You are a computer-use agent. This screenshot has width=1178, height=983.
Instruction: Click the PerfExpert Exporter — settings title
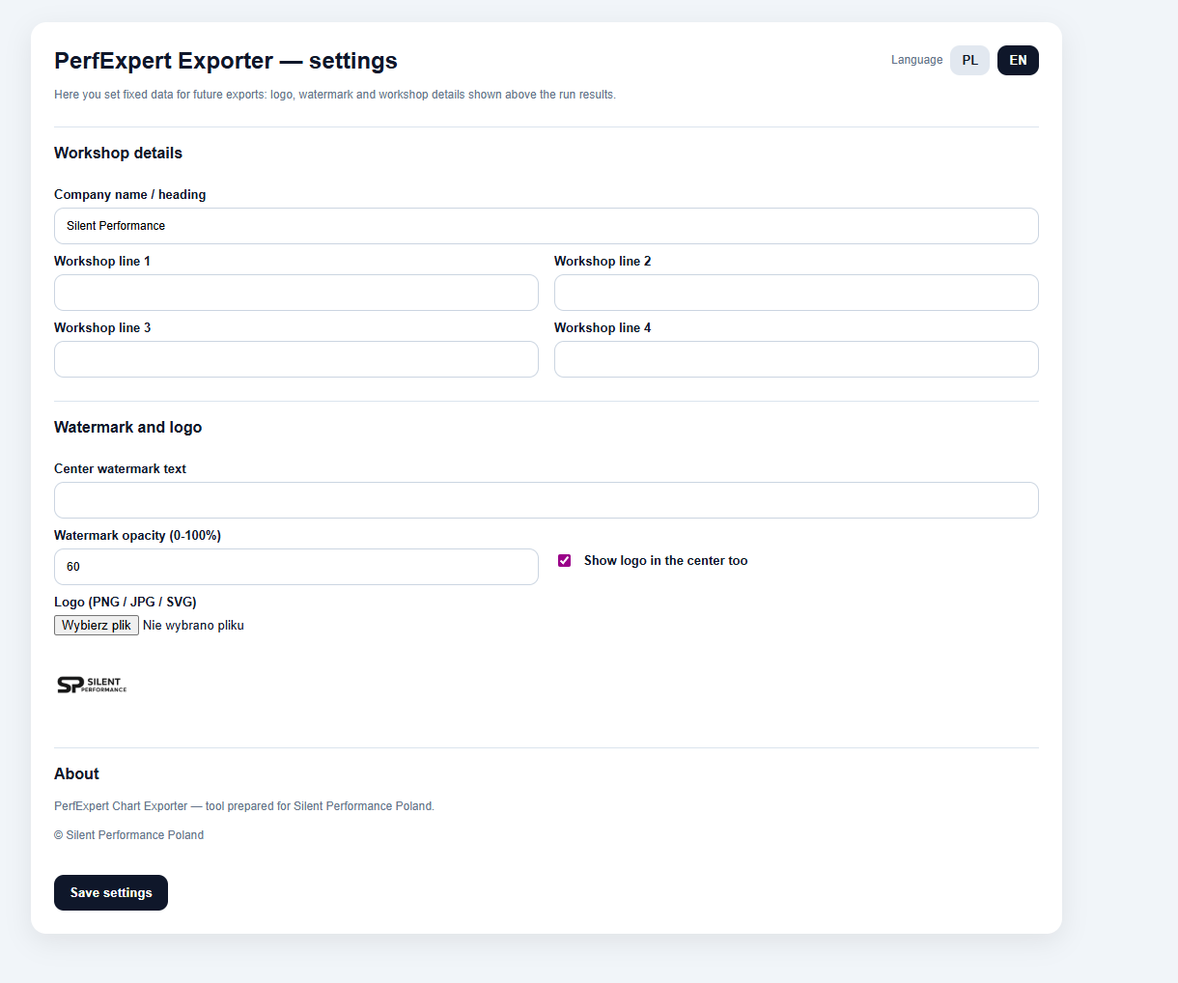tap(225, 61)
